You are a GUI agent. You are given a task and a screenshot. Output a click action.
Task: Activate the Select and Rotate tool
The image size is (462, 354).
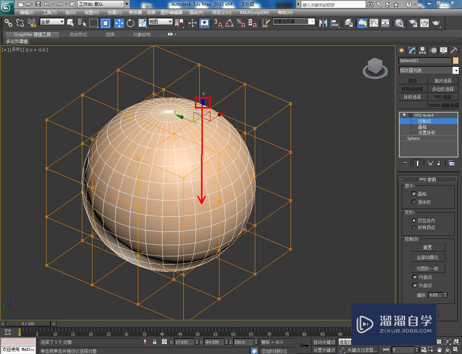[130, 23]
